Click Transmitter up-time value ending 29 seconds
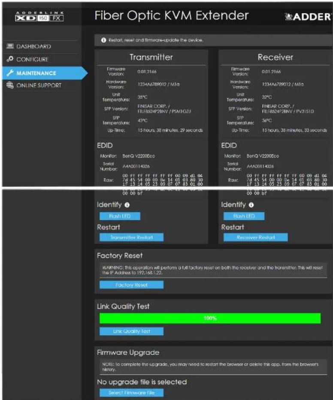333x400 pixels. (170, 130)
